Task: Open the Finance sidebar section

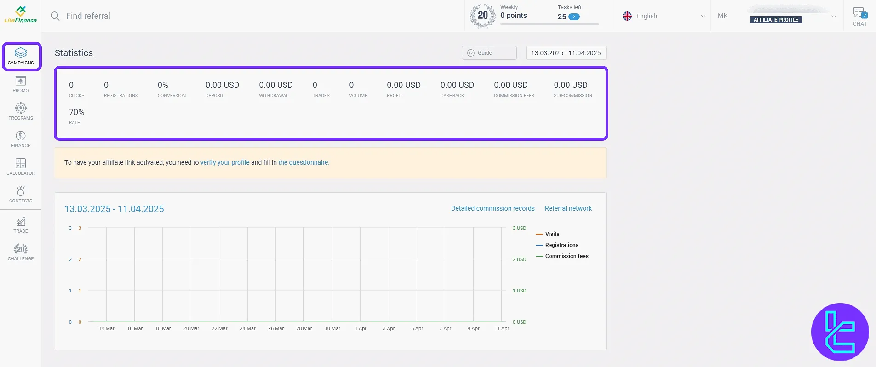Action: click(21, 139)
